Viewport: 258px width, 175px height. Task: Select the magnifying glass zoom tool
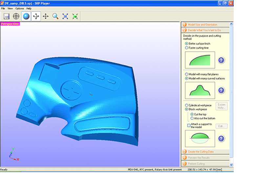tap(55, 16)
